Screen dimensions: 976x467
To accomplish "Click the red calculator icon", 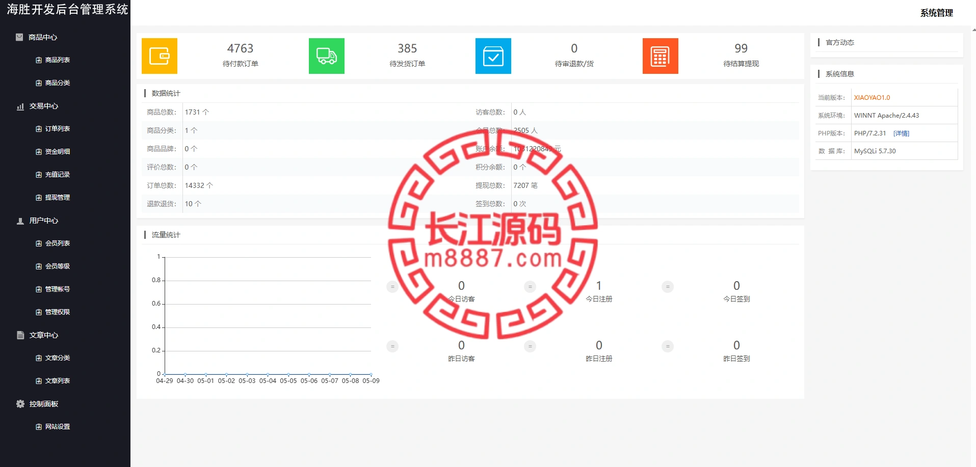I will coord(661,56).
